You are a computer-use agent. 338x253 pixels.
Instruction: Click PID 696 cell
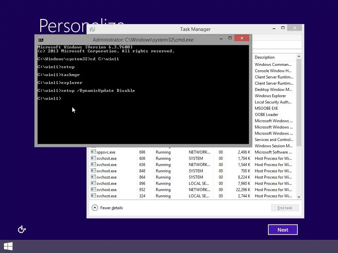tap(142, 152)
